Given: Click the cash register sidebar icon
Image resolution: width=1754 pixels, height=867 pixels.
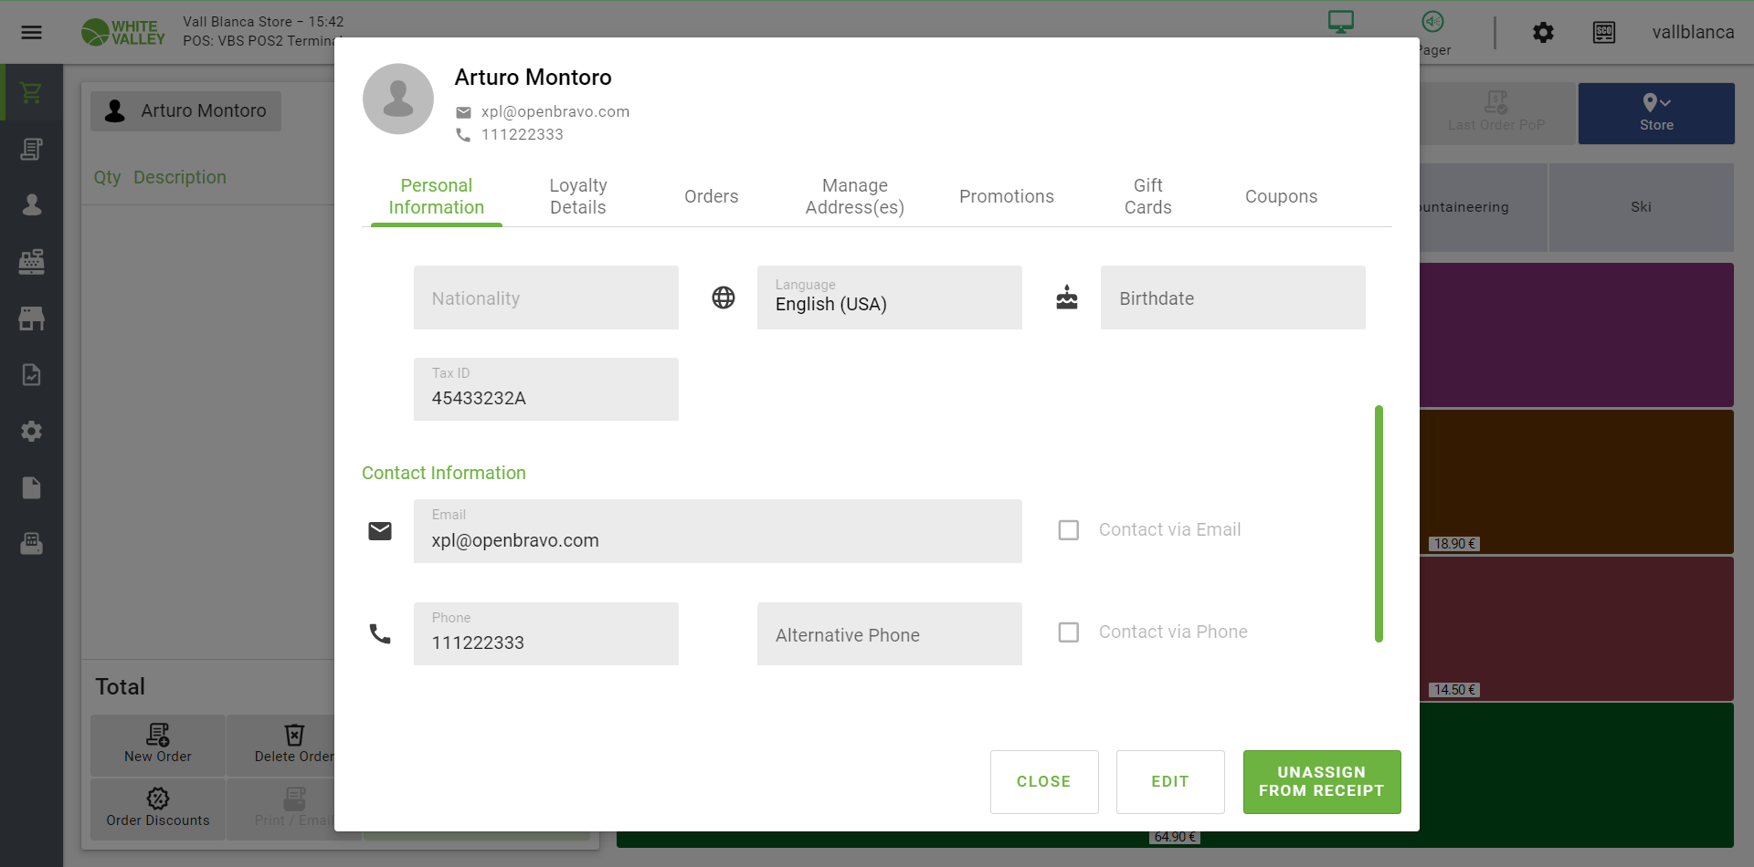Looking at the screenshot, I should 31,262.
